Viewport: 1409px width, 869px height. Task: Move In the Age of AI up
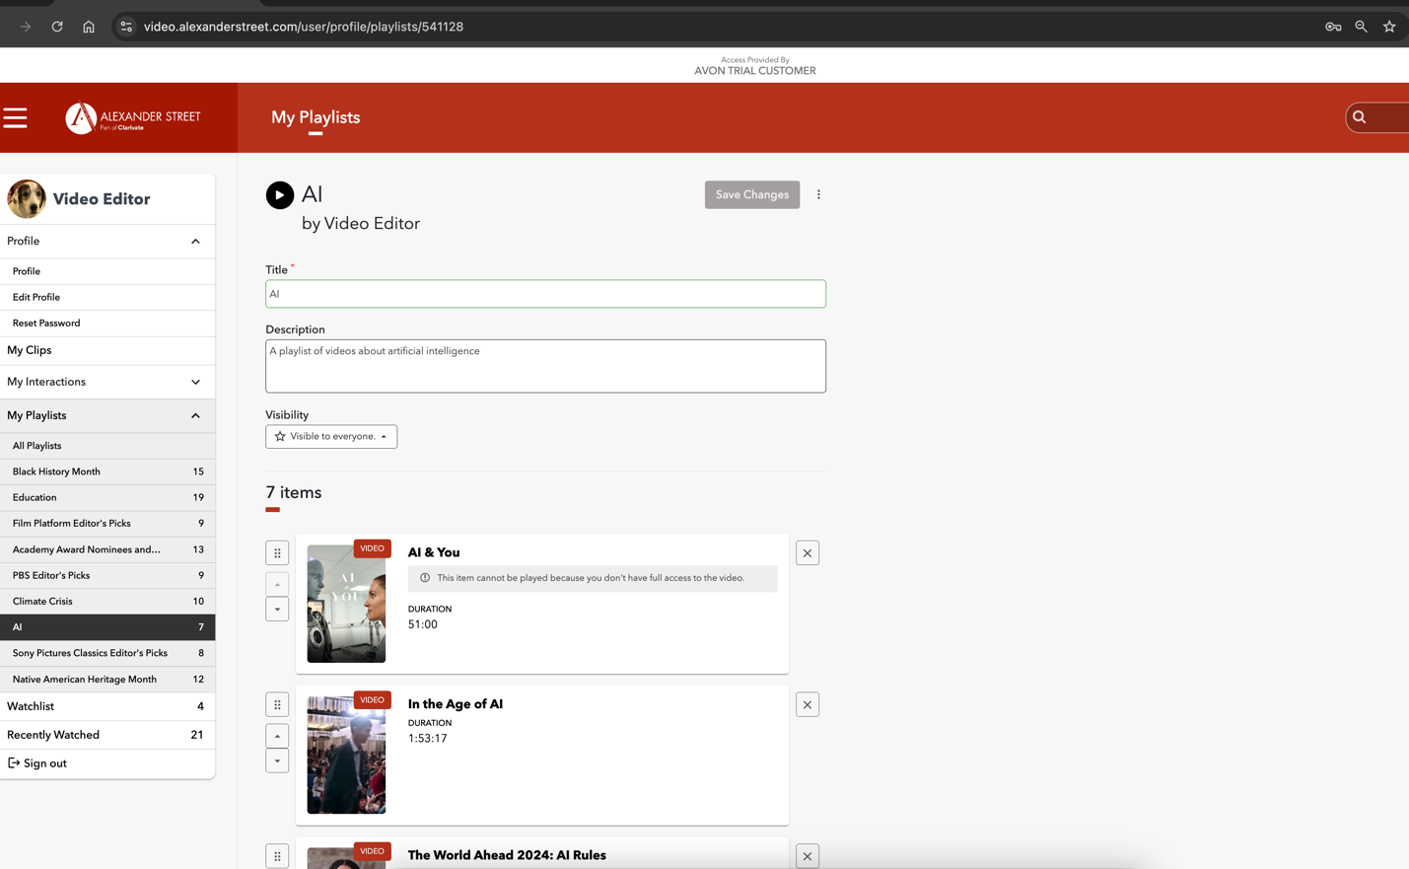[x=277, y=736]
